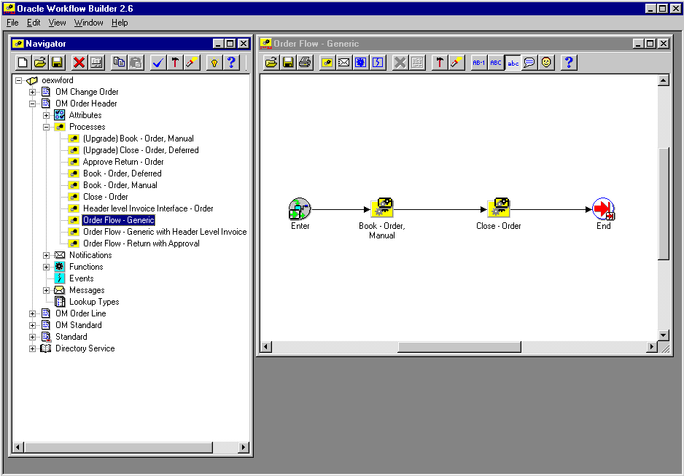Click diagram vertical scrollbar thumb
This screenshot has width=684, height=476.
[x=663, y=204]
